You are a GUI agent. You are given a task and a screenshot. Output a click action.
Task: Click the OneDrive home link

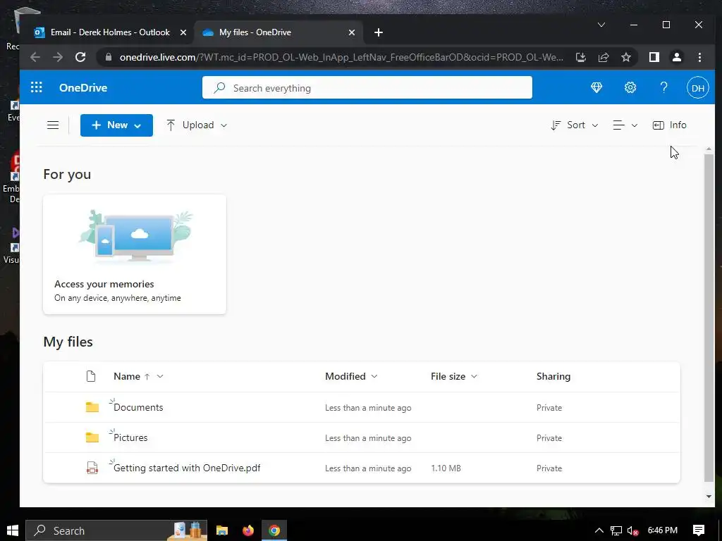click(x=83, y=88)
